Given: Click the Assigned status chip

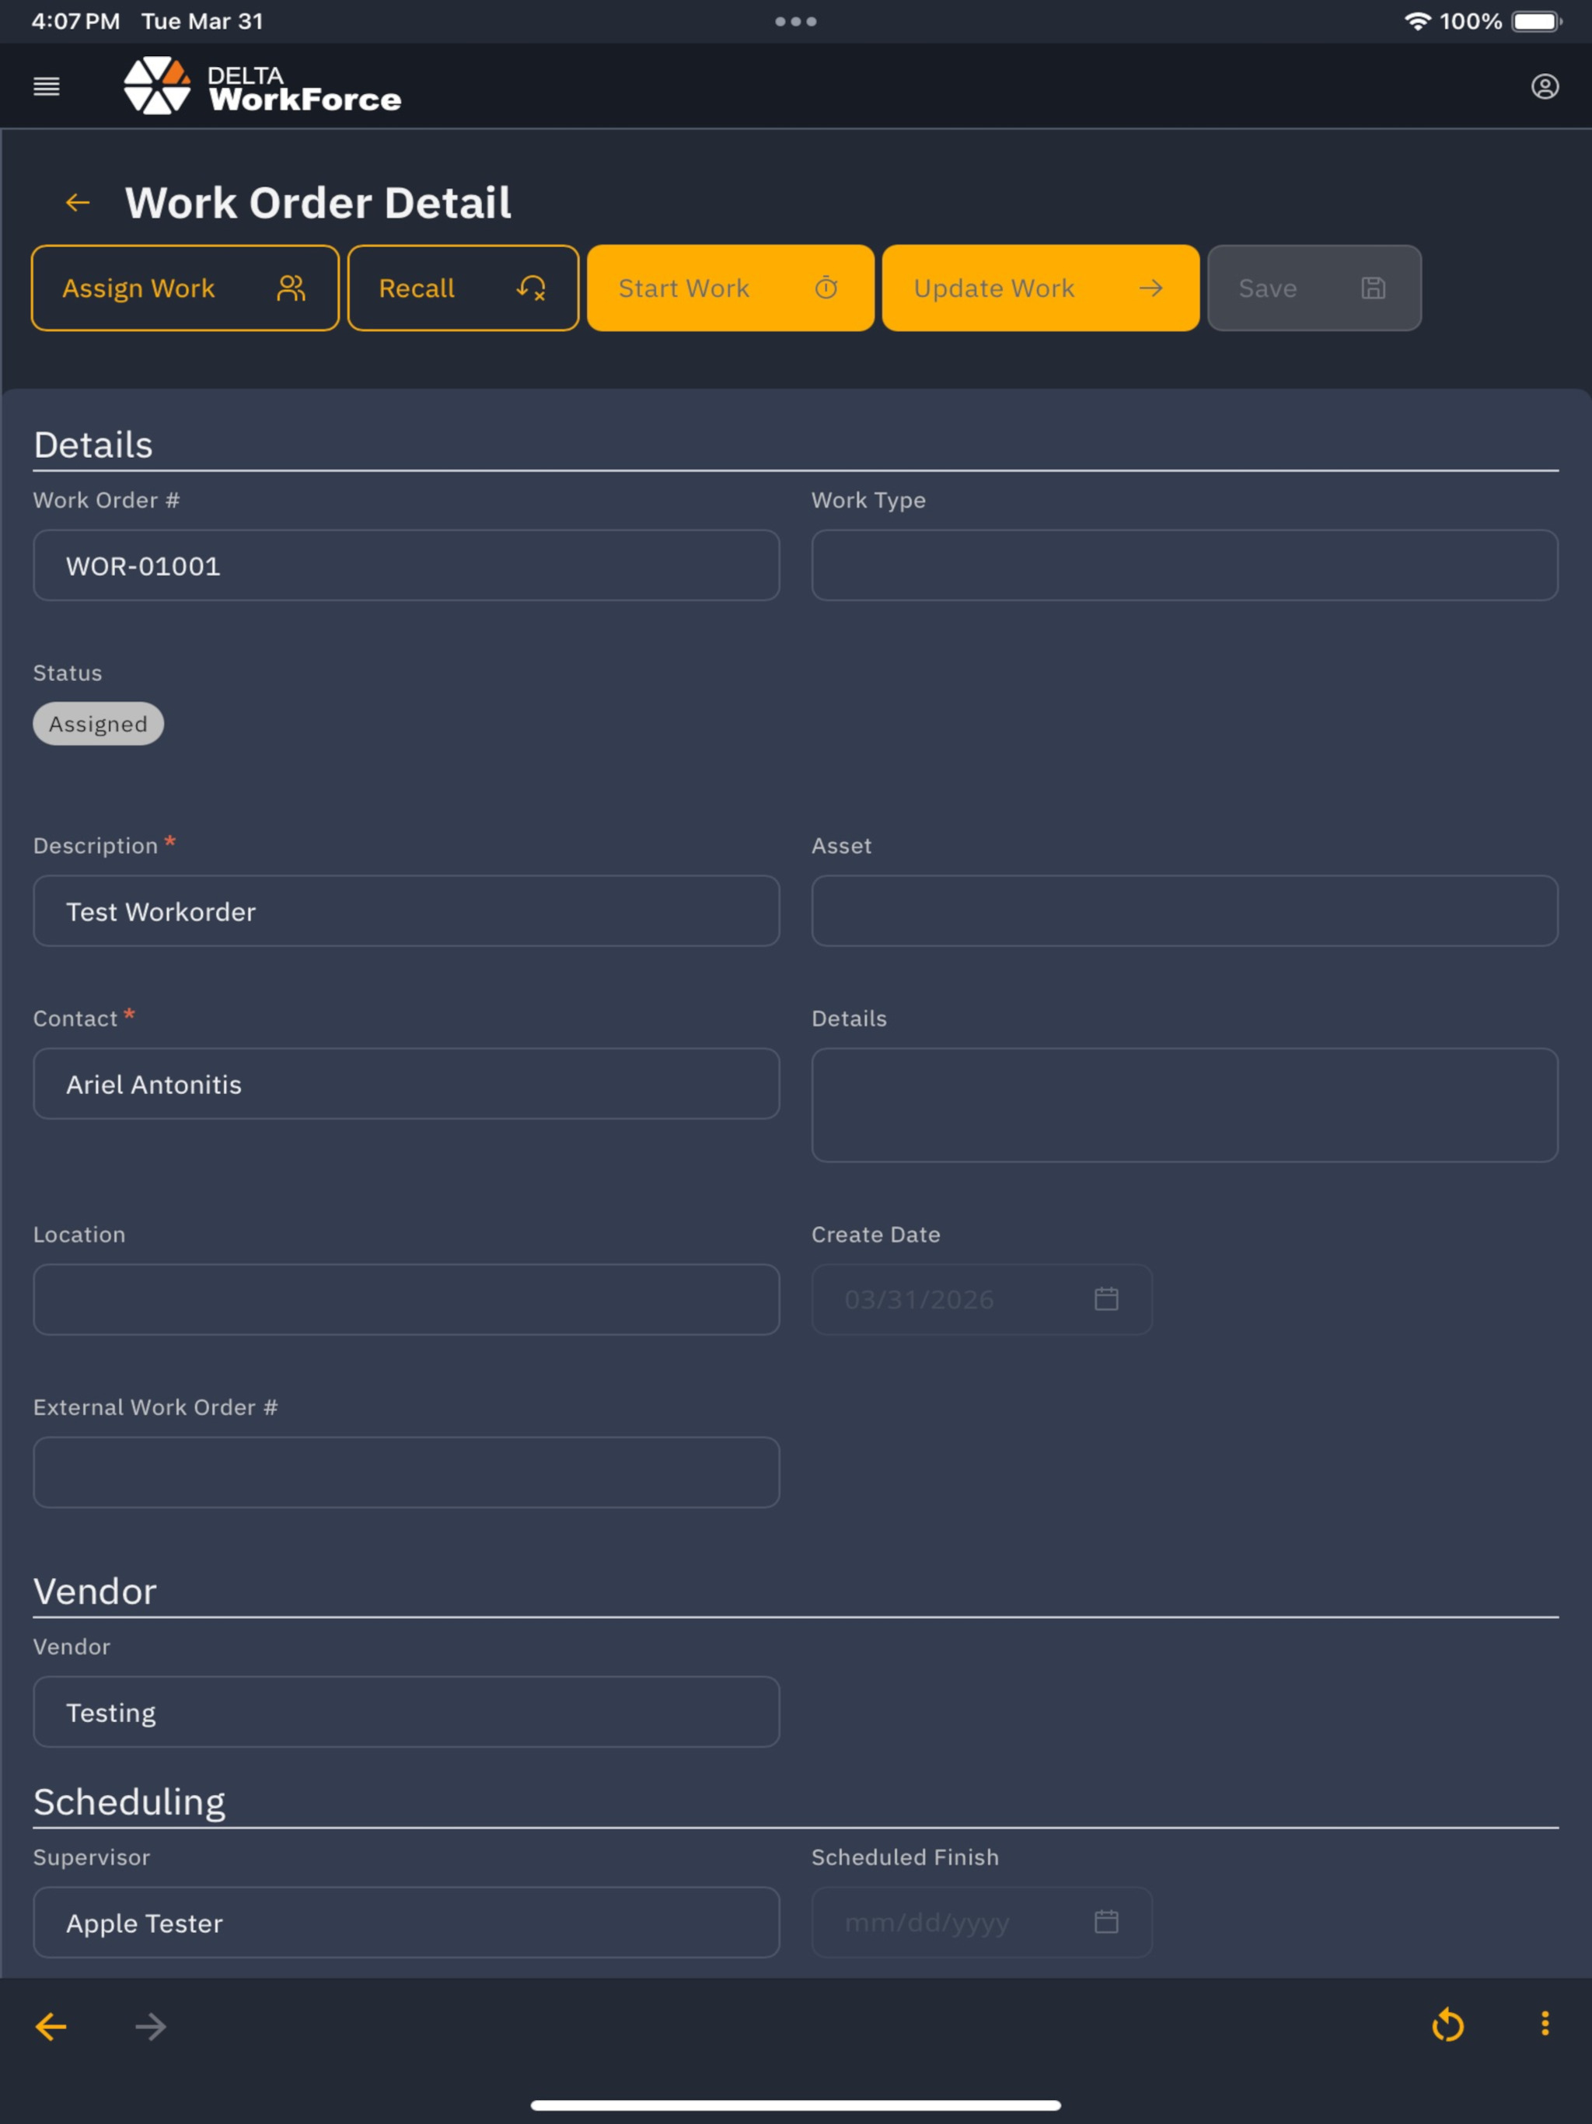Looking at the screenshot, I should click(x=98, y=724).
